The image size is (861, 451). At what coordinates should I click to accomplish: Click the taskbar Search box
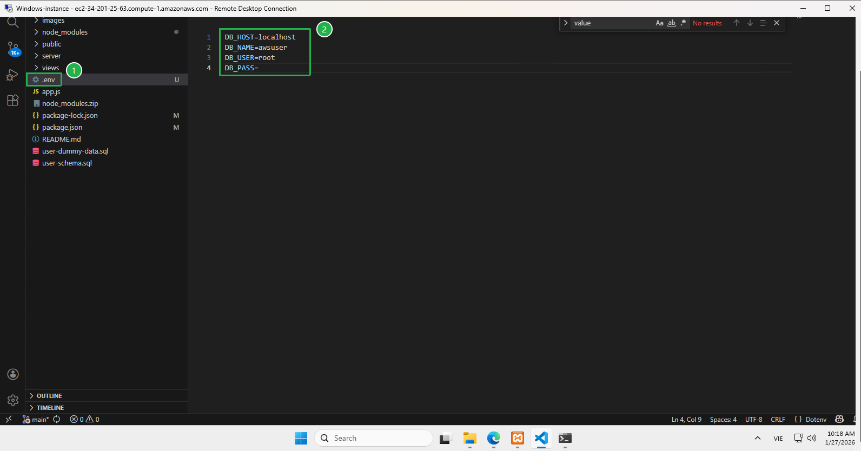click(x=374, y=438)
